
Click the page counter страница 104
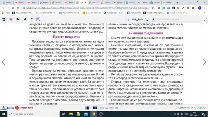coord(109,108)
